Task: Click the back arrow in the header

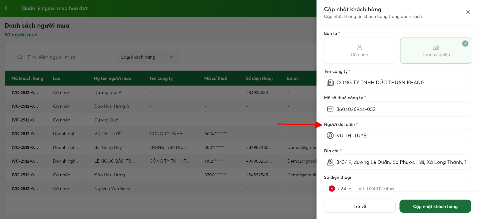Action: pyautogui.click(x=6, y=8)
